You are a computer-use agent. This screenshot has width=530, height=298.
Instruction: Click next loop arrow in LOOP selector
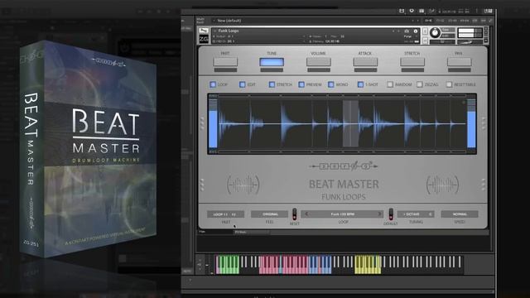pos(379,214)
